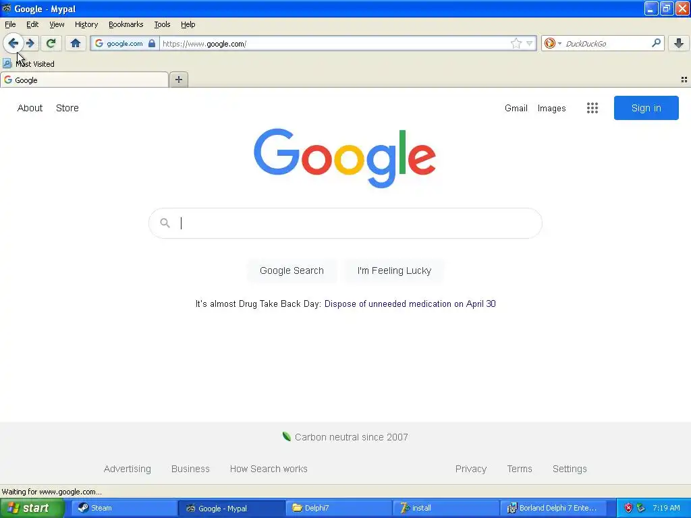Image resolution: width=691 pixels, height=518 pixels.
Task: Open the History menu
Action: [86, 24]
